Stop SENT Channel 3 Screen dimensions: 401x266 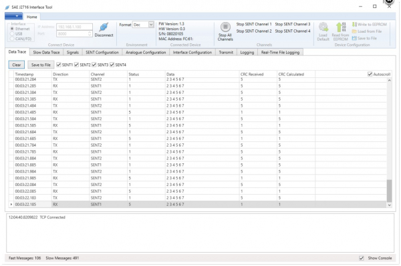[293, 24]
